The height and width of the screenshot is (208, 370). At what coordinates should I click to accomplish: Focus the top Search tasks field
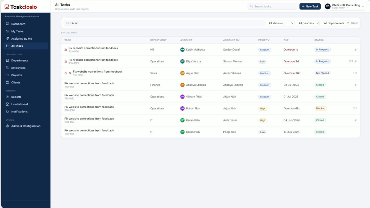pyautogui.click(x=272, y=6)
